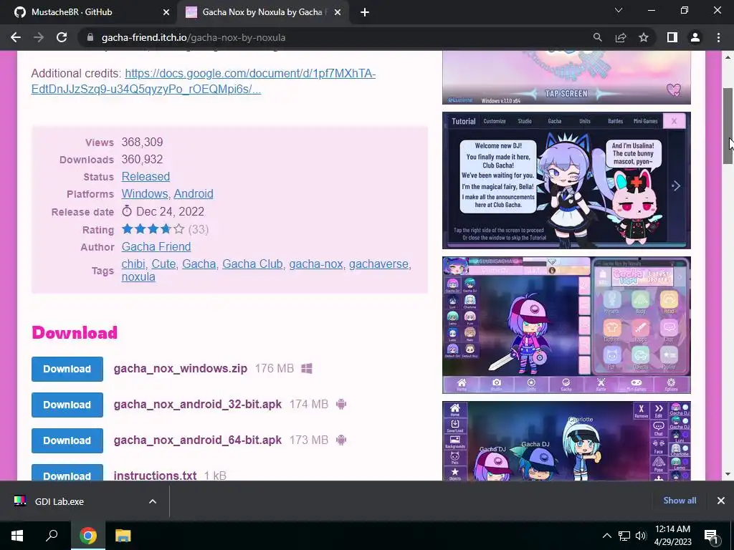Open the Tap Screen title screenshot
Image resolution: width=734 pixels, height=550 pixels.
[566, 77]
